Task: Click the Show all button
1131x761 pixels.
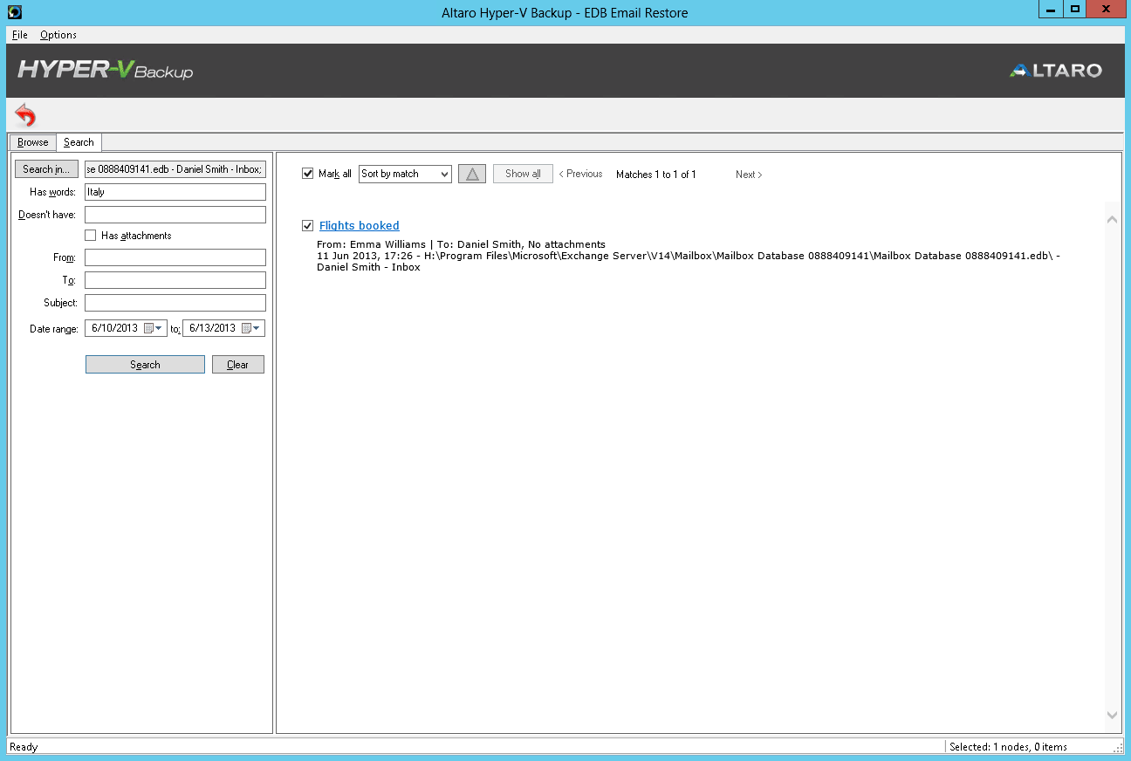Action: tap(523, 174)
